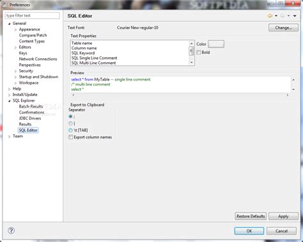Choose the \t [TAB] separator option
303x242 pixels.
tap(70, 130)
